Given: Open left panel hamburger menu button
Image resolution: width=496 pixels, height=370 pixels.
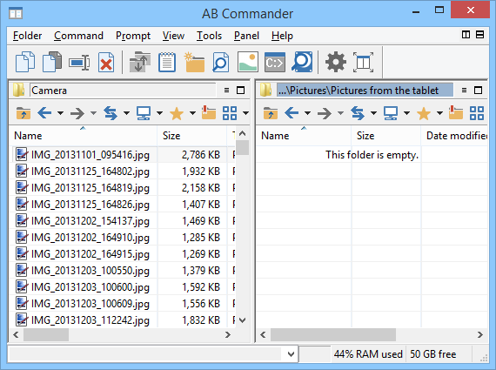Looking at the screenshot, I should coord(226,91).
